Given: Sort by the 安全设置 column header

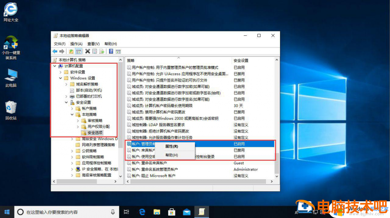Looking at the screenshot, I should click(252, 61).
